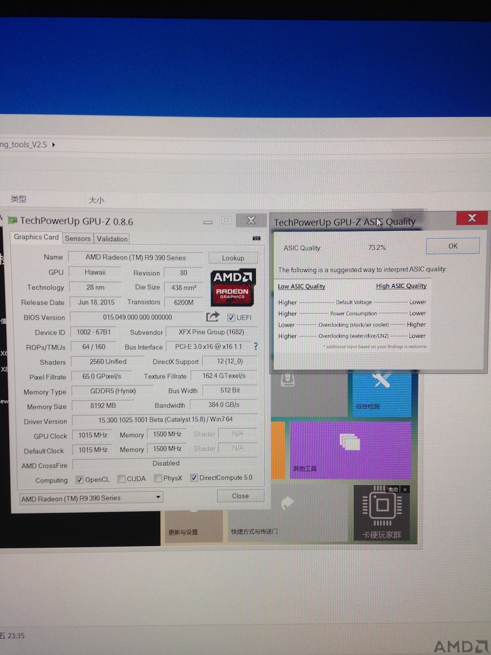Click the AMD CrossFire Disabled field
This screenshot has height=655, width=491.
165,463
